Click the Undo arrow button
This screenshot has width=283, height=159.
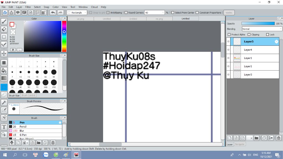53,13
